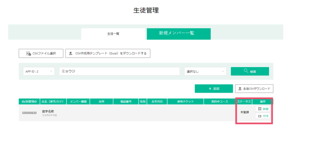
Task: Click 生徒CSVダウンロード button
Action: coord(254,89)
